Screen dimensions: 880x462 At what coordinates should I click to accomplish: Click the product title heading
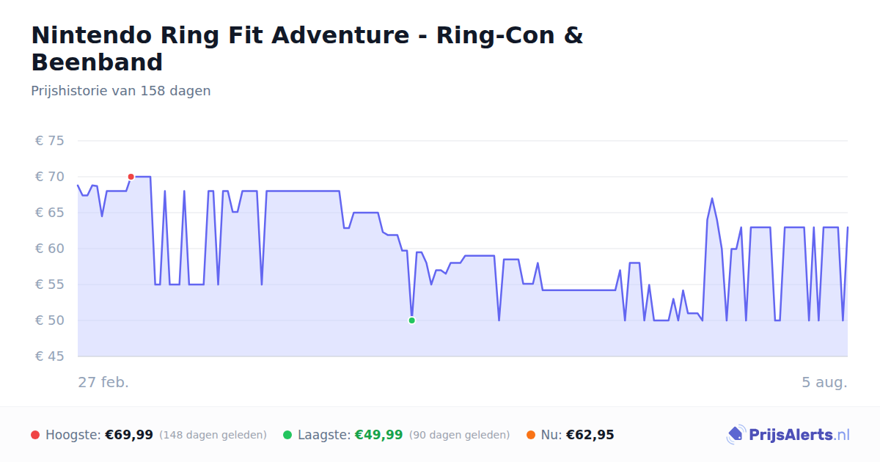pyautogui.click(x=307, y=48)
